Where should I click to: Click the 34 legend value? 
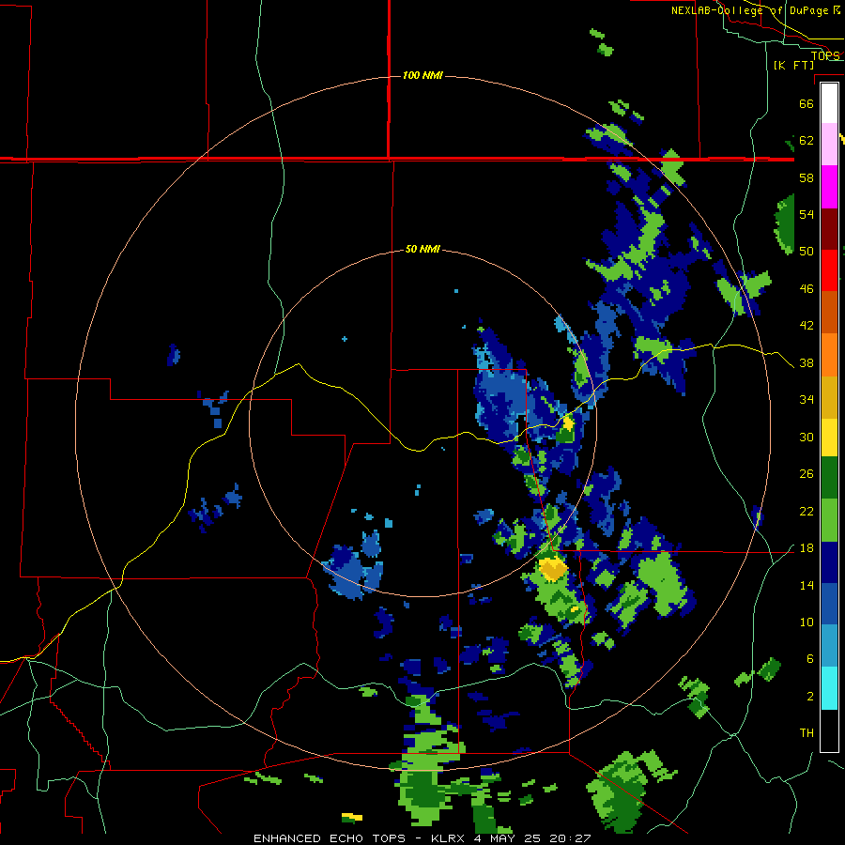[x=807, y=400]
